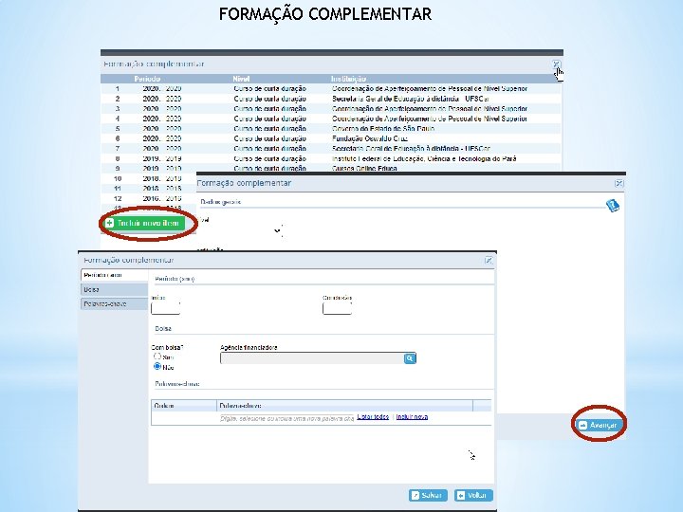
Task: Click the Nível column header
Action: point(241,80)
